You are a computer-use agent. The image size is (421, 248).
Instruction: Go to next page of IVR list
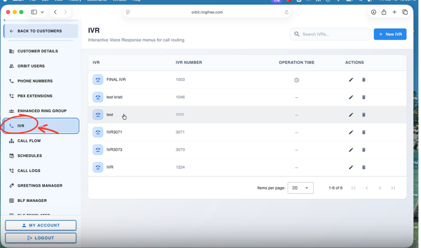click(x=380, y=188)
